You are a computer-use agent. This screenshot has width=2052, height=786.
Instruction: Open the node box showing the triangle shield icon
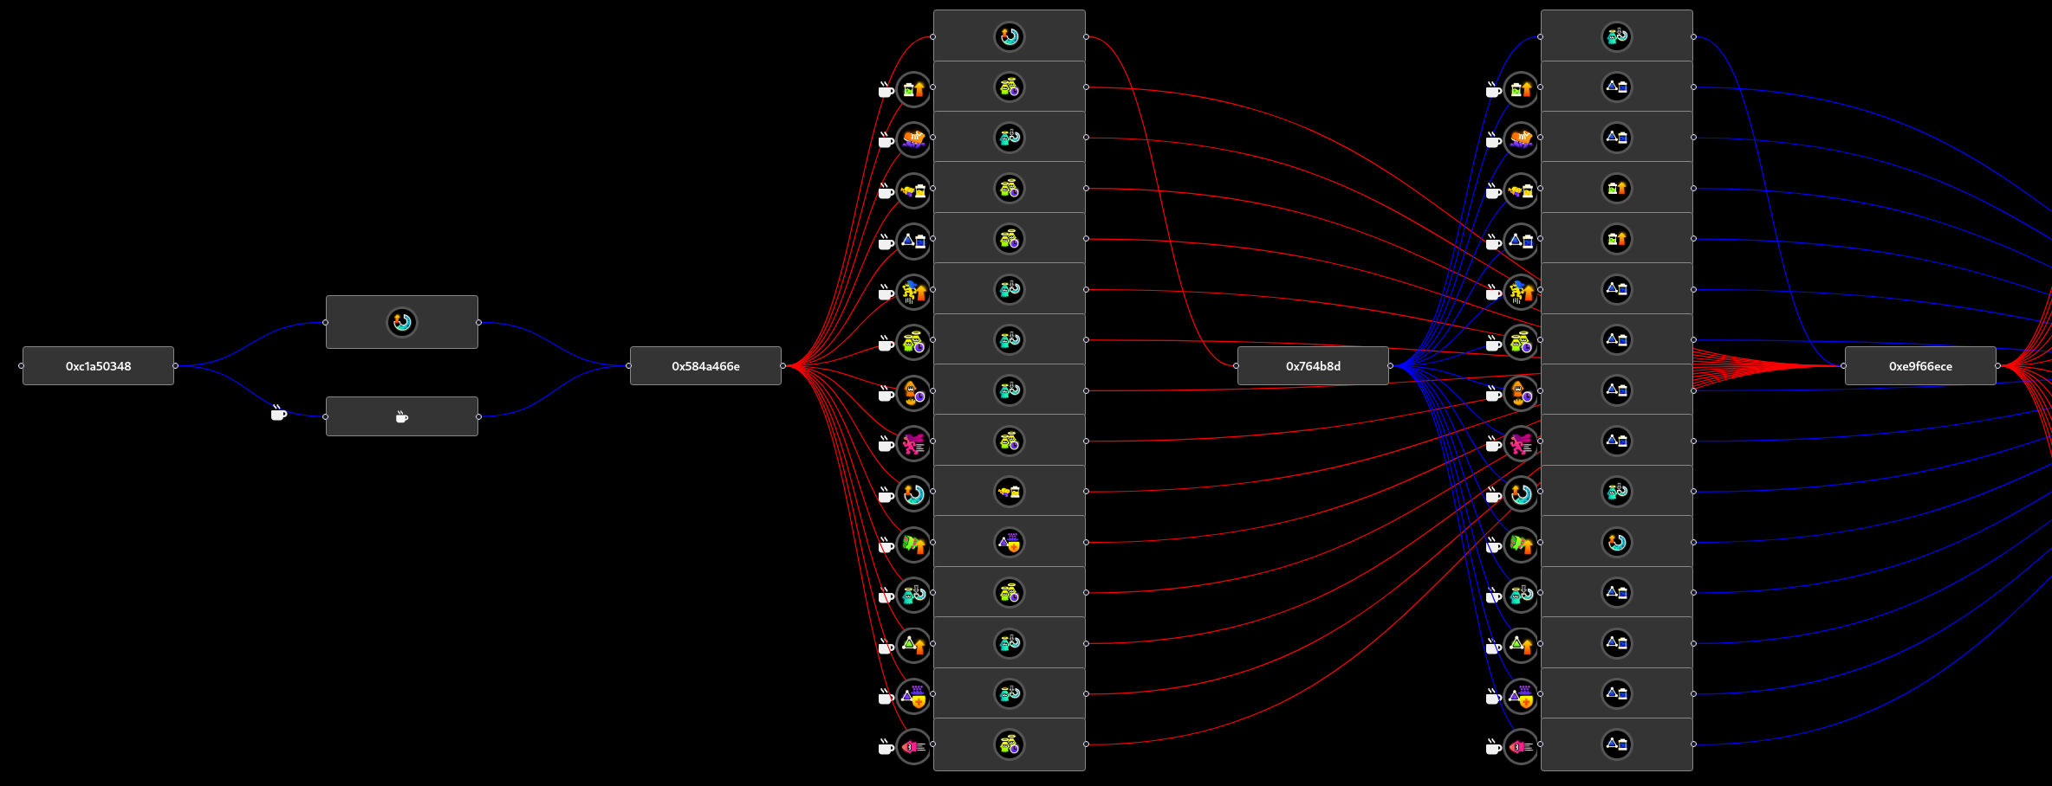1010,542
